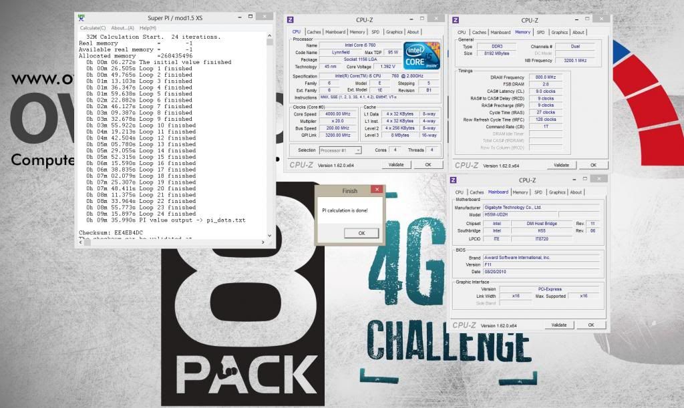Switch to CPU tab in the CPU-Z mainboard window
The image size is (684, 408).
tap(460, 192)
